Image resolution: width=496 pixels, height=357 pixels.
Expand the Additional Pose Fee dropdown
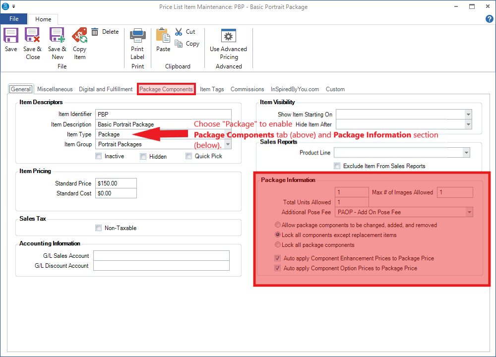click(469, 212)
